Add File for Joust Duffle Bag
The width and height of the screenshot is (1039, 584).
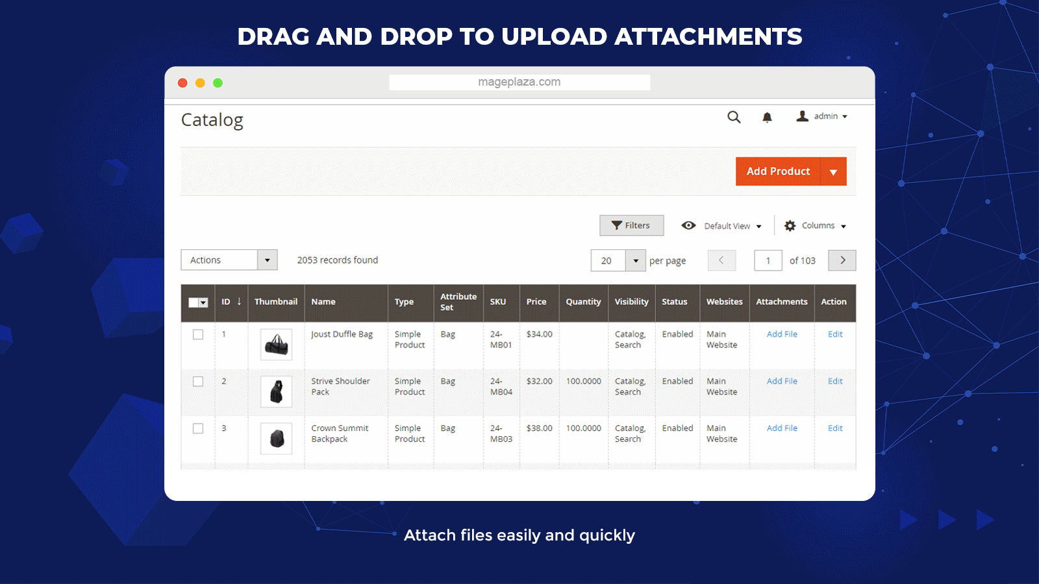tap(782, 334)
